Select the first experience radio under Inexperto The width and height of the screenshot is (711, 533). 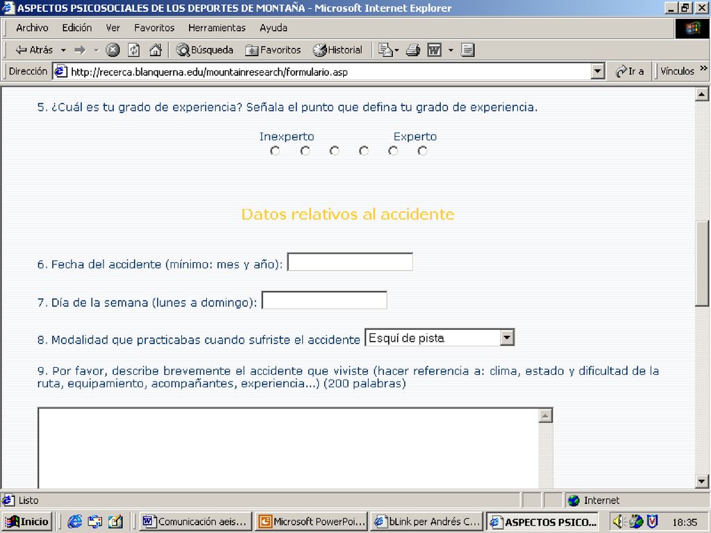click(275, 151)
